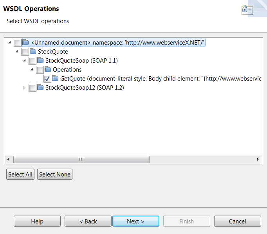The width and height of the screenshot is (267, 234).
Task: Cancel the WSDL wizard
Action: point(238,221)
